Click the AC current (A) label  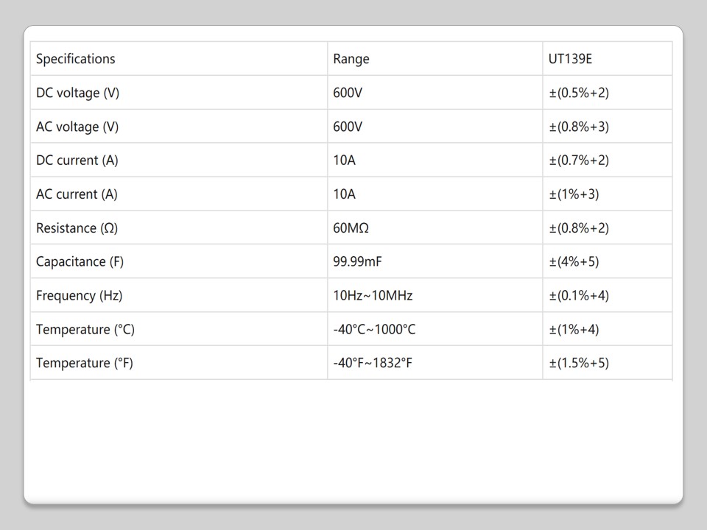tap(77, 194)
